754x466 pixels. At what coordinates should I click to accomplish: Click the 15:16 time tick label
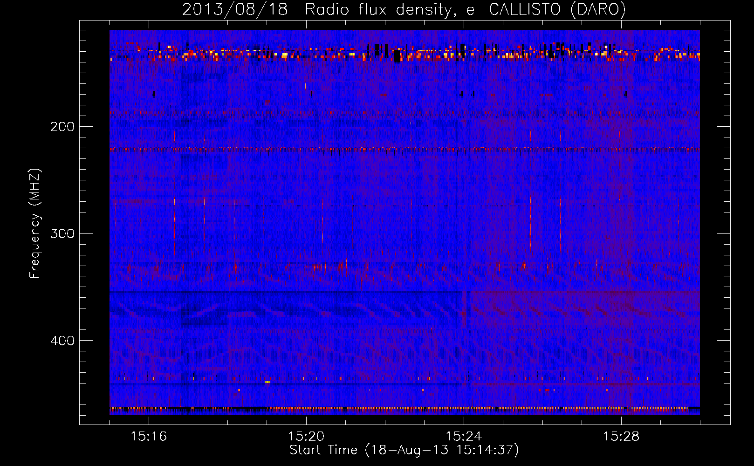coord(149,436)
